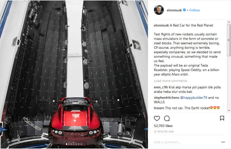Open the @happybuilder78 mention link
This screenshot has height=149, width=231.
click(193, 97)
